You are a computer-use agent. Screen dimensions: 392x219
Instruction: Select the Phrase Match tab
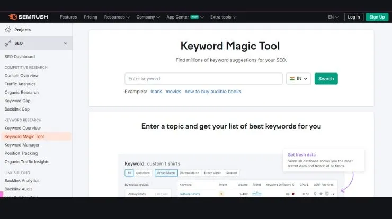pos(190,173)
